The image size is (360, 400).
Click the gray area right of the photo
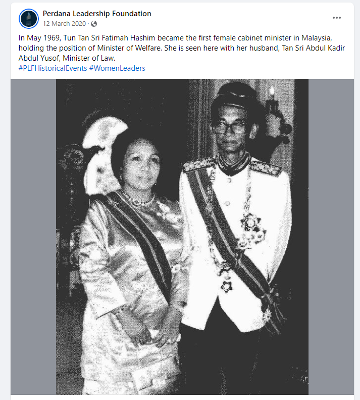pyautogui.click(x=331, y=237)
